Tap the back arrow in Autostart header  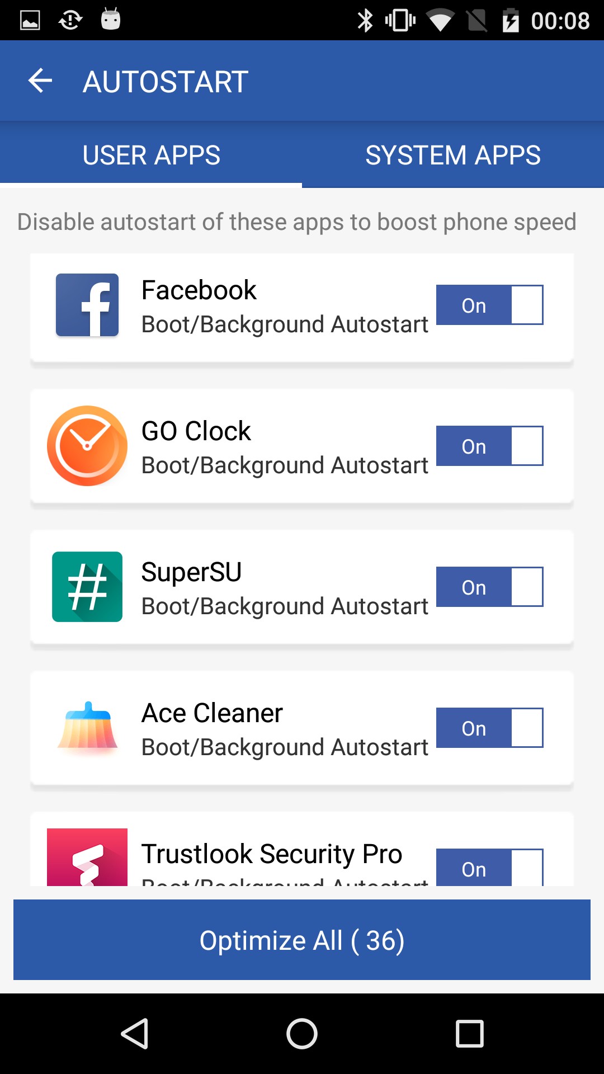click(x=40, y=81)
